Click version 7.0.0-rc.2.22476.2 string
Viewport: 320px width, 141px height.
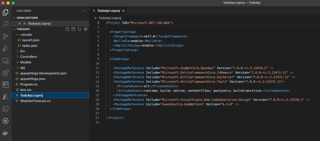point(250,68)
